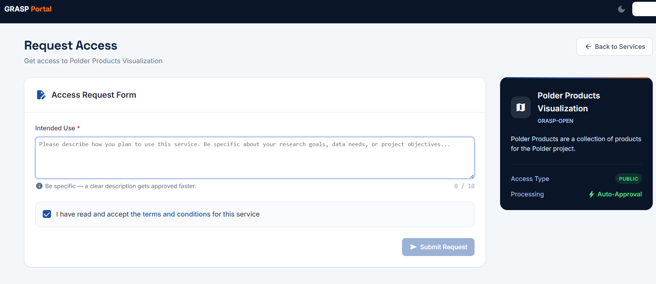The image size is (656, 284).
Task: Open GRASP Portal home logo
Action: tap(28, 9)
